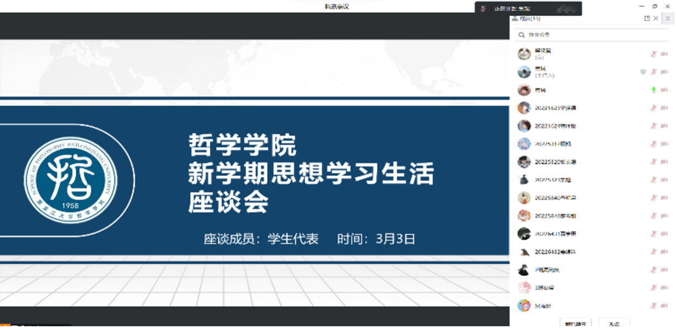
Task: Toggle camera for participant 20221623
Action: [664, 108]
